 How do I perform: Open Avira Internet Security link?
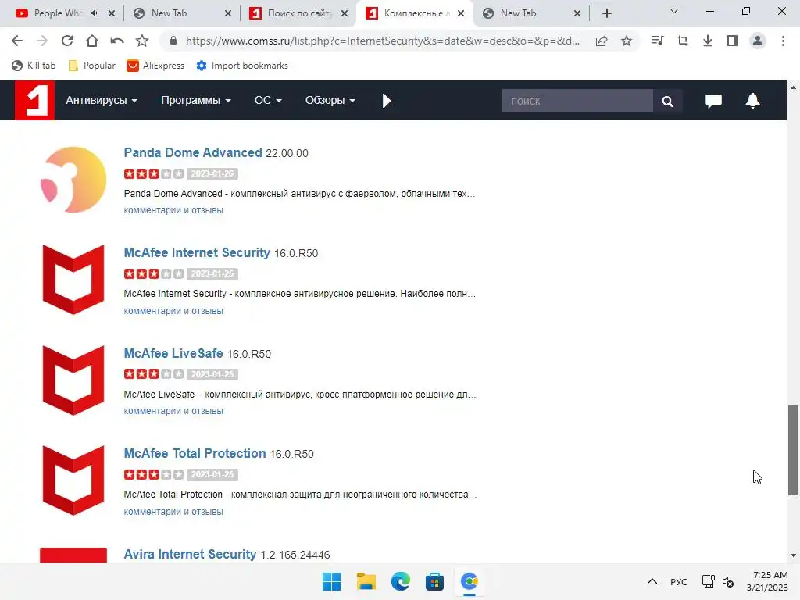point(191,554)
